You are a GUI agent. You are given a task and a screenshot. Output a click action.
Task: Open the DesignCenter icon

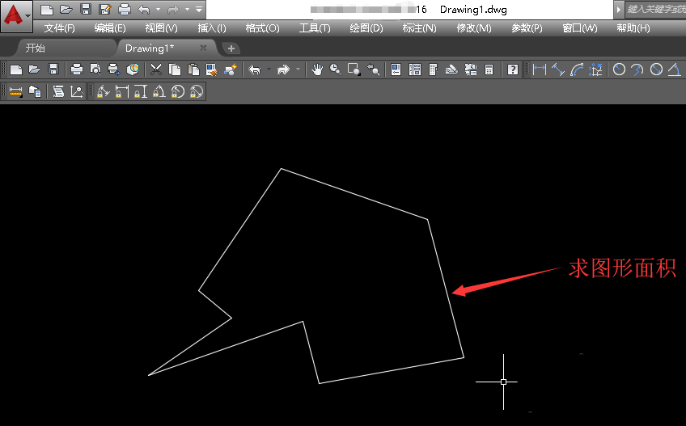coord(415,69)
